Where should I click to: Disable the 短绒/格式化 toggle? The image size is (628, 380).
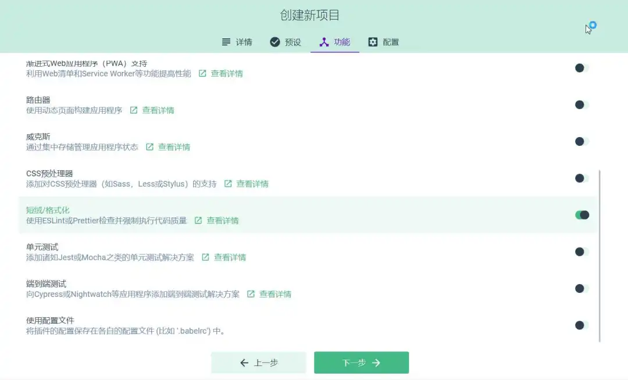[x=581, y=214]
